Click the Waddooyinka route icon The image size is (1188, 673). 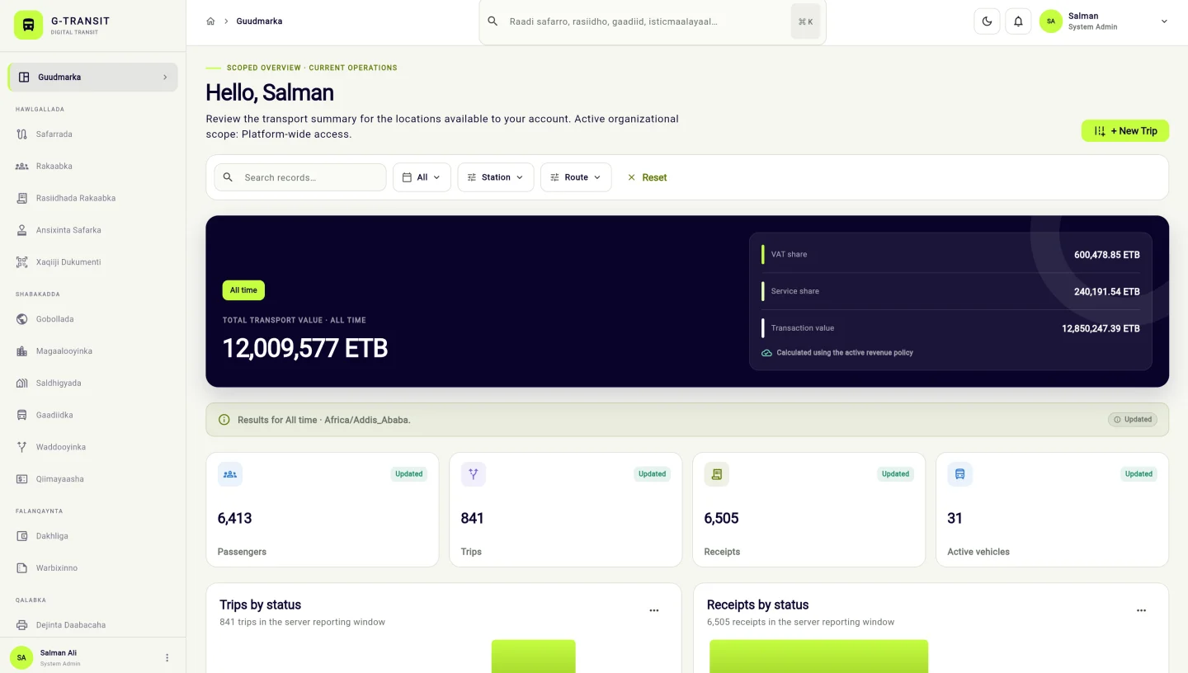coord(22,447)
